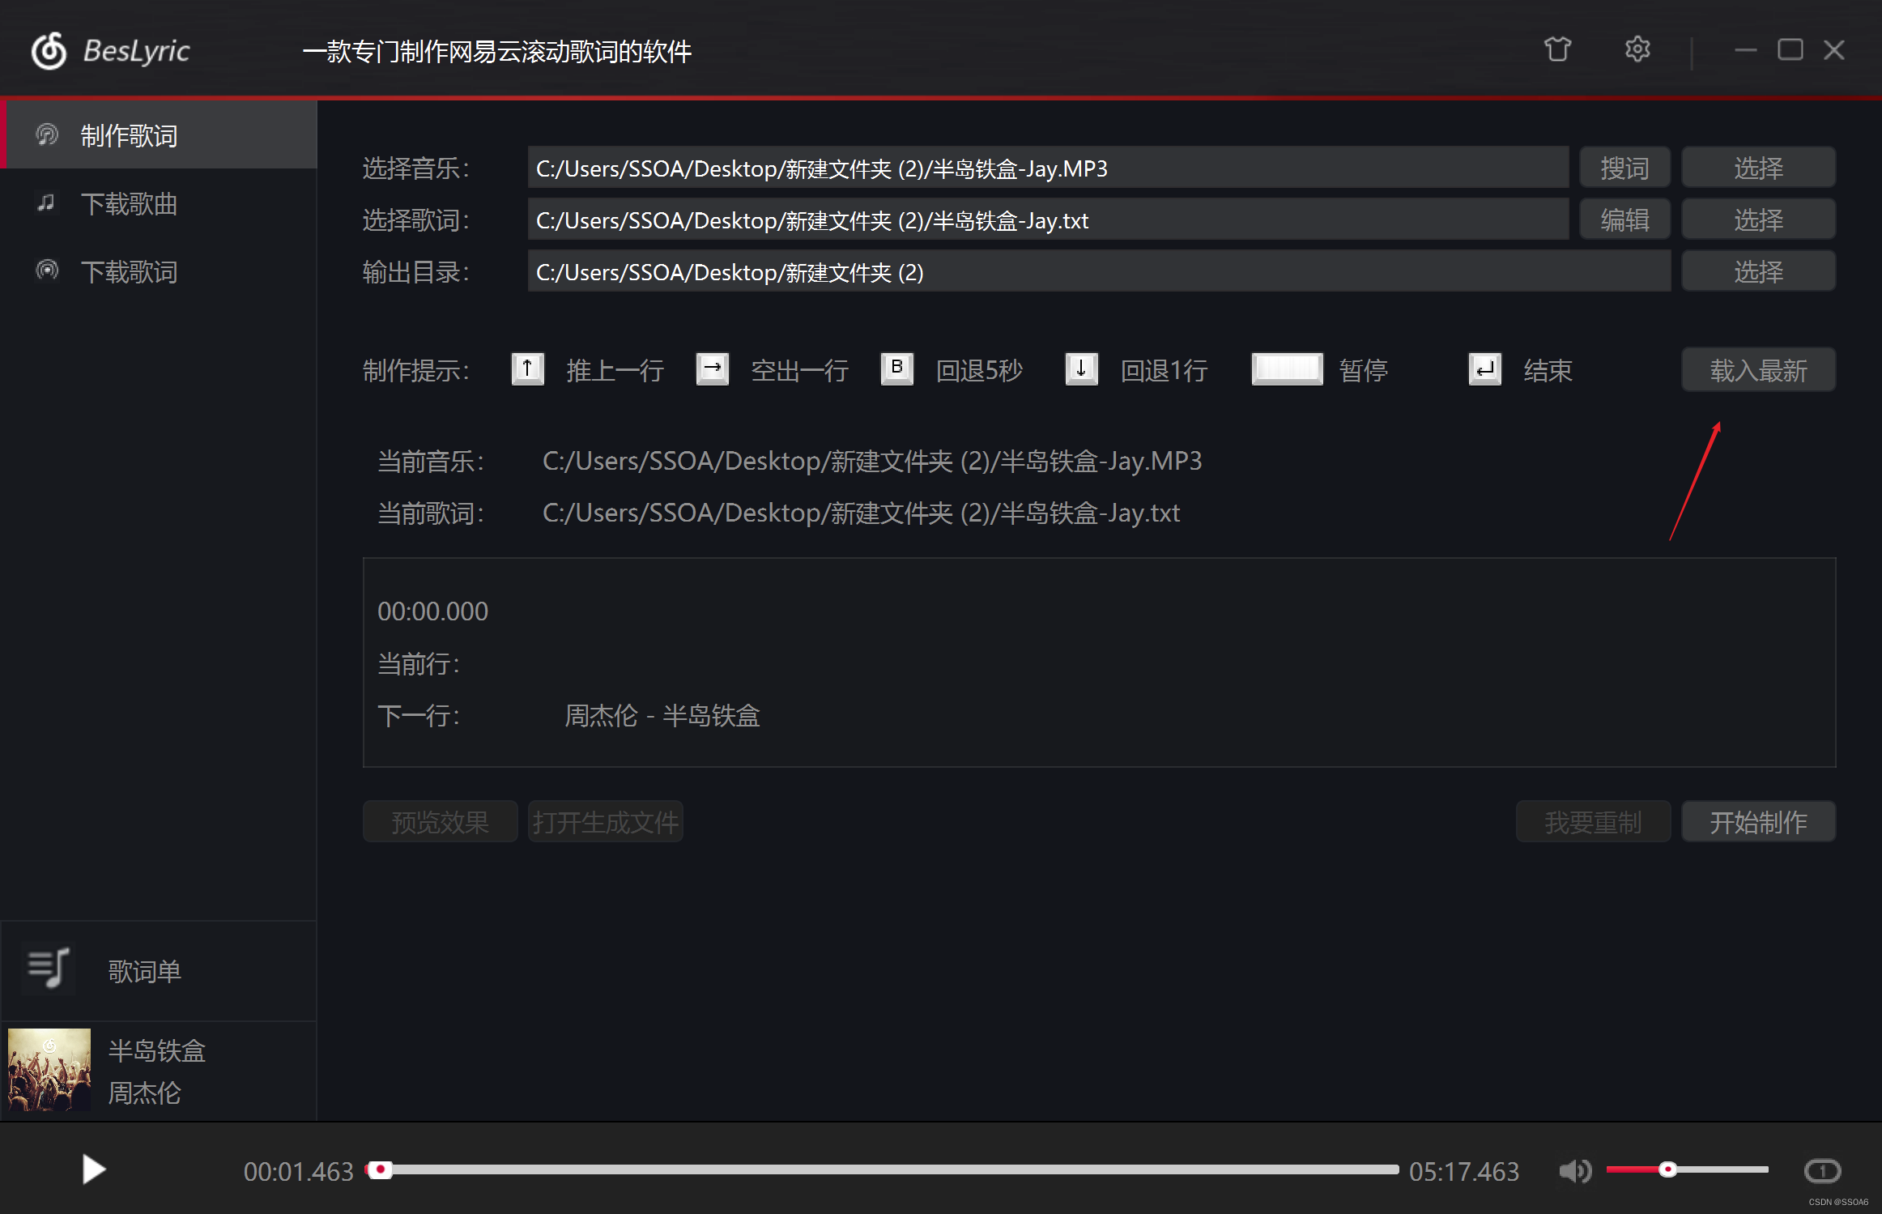
Task: Click the Enter key 结束 icon
Action: point(1484,369)
